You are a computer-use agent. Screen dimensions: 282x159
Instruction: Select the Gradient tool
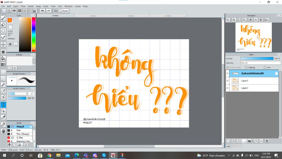(x=3, y=65)
